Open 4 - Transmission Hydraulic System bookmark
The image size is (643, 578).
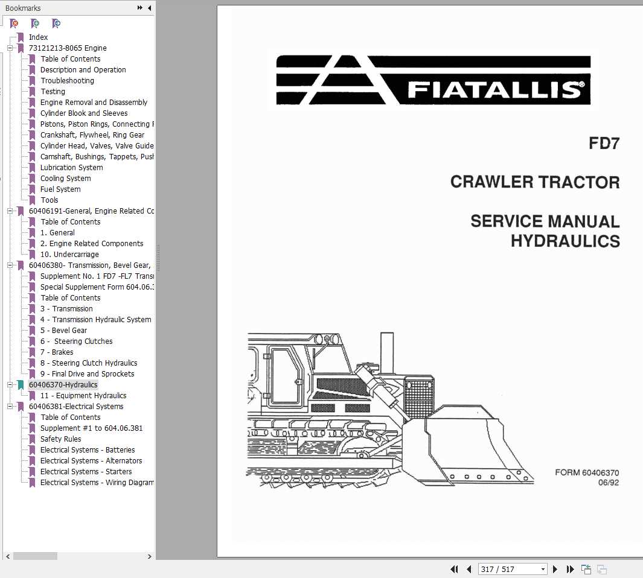tap(95, 319)
